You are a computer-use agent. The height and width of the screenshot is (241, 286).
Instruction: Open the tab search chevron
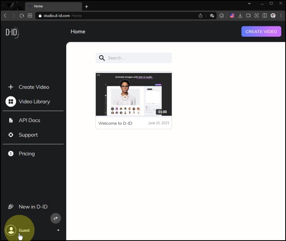pos(249,3)
